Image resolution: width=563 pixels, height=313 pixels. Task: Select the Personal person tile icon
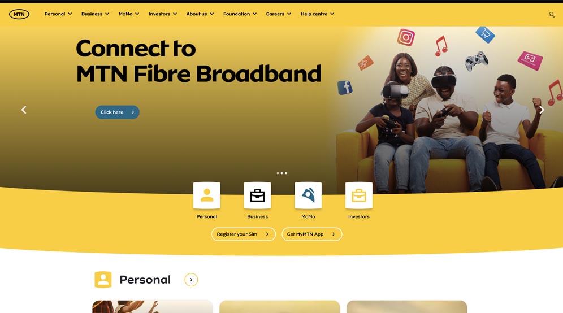pyautogui.click(x=207, y=195)
